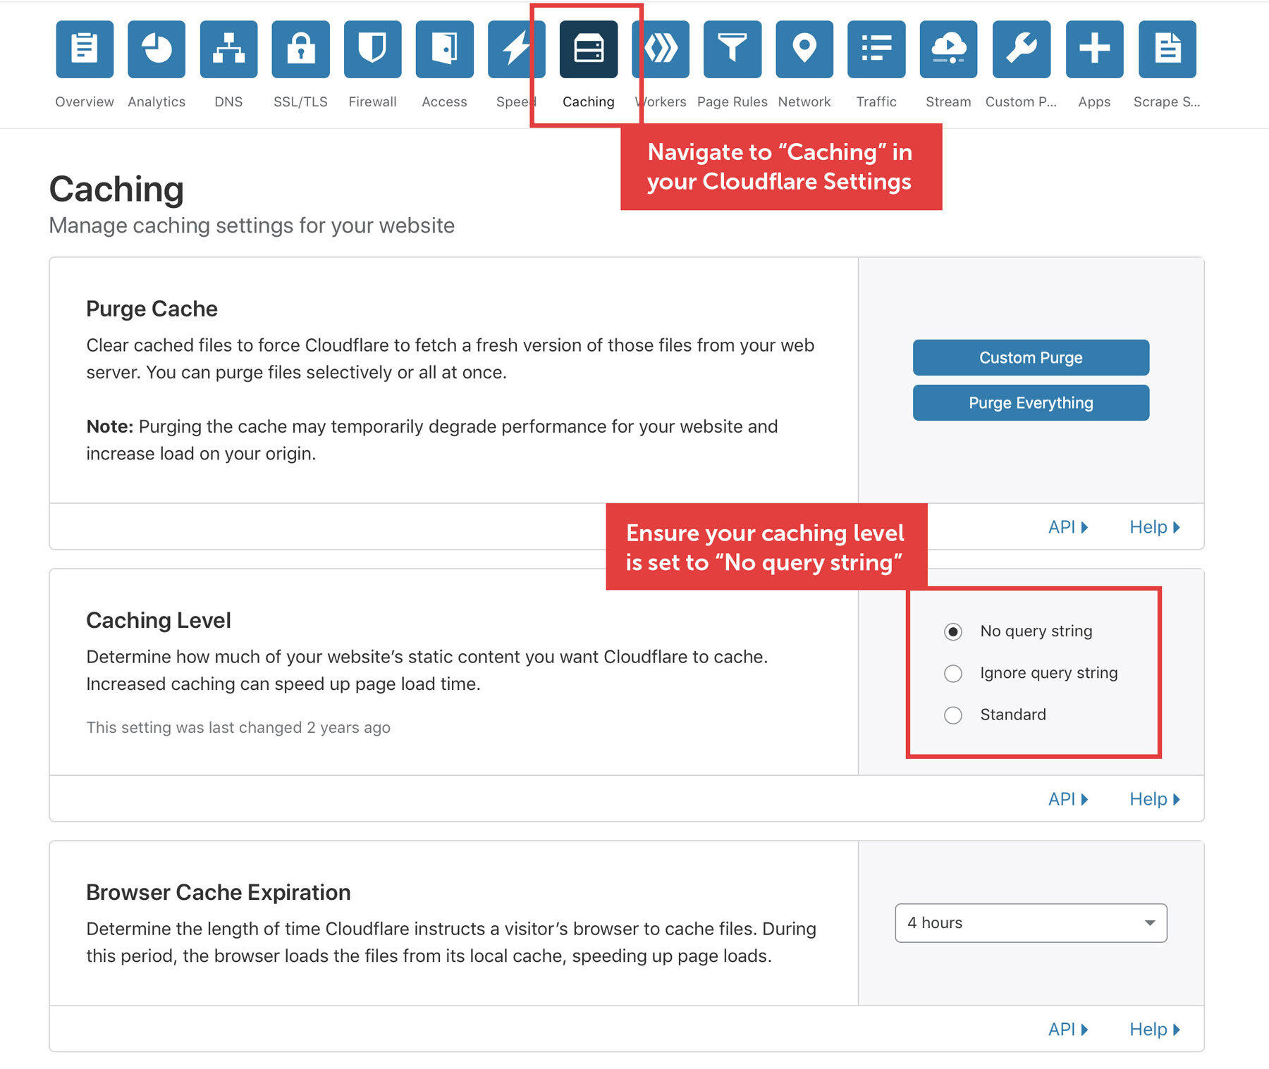This screenshot has width=1269, height=1069.
Task: Choose Ignore query string caching level
Action: (x=953, y=674)
